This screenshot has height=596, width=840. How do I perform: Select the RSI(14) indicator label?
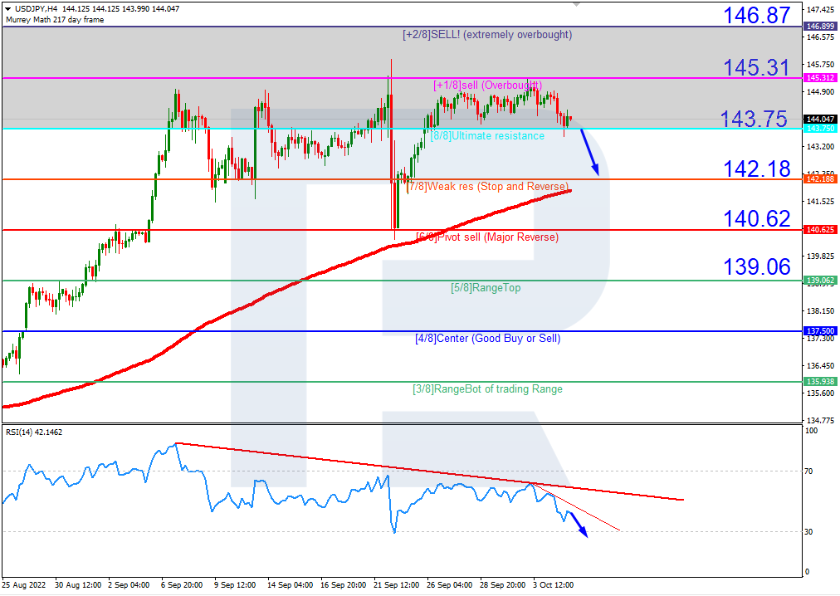(x=34, y=432)
